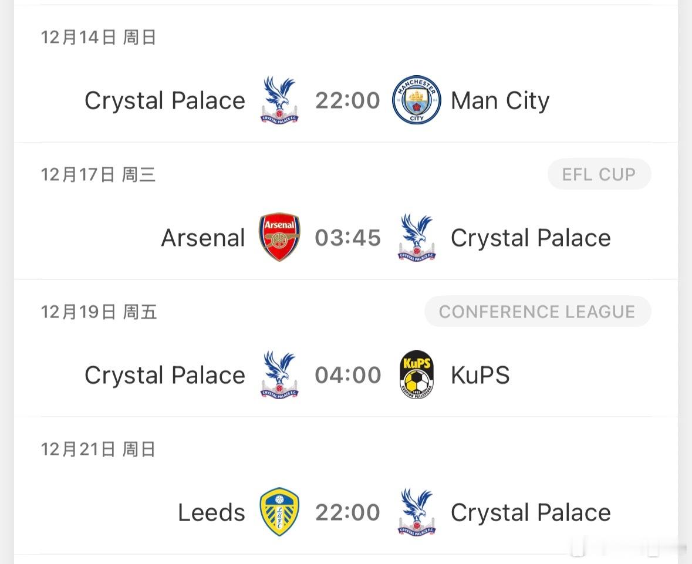Open the Man City team name
The image size is (692, 564).
pyautogui.click(x=500, y=100)
